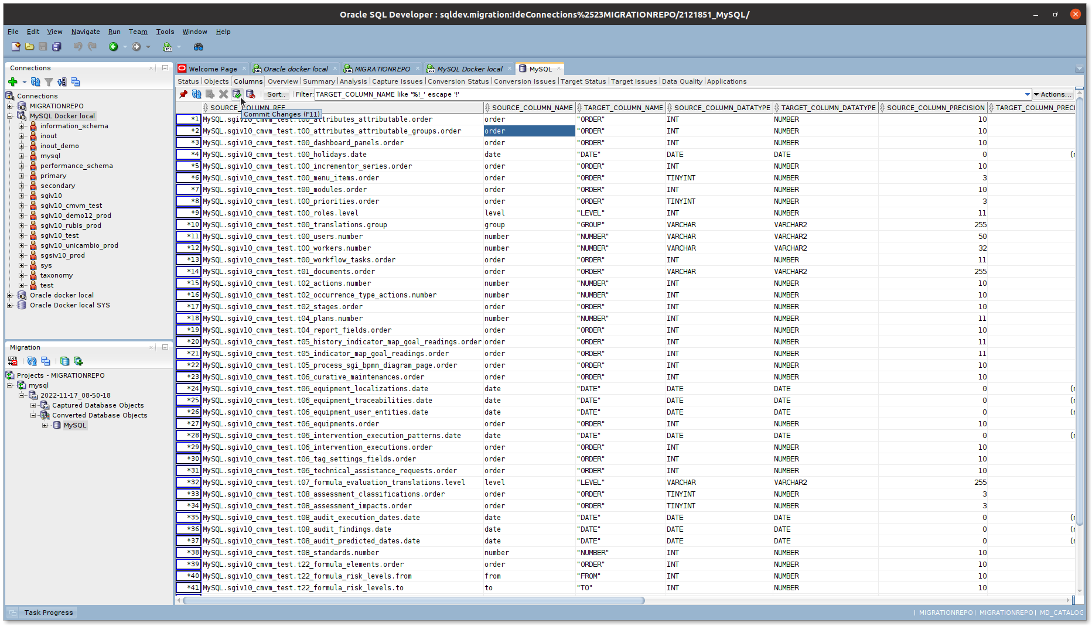Click the red pin icon to freeze view
The height and width of the screenshot is (626, 1092).
[x=183, y=94]
